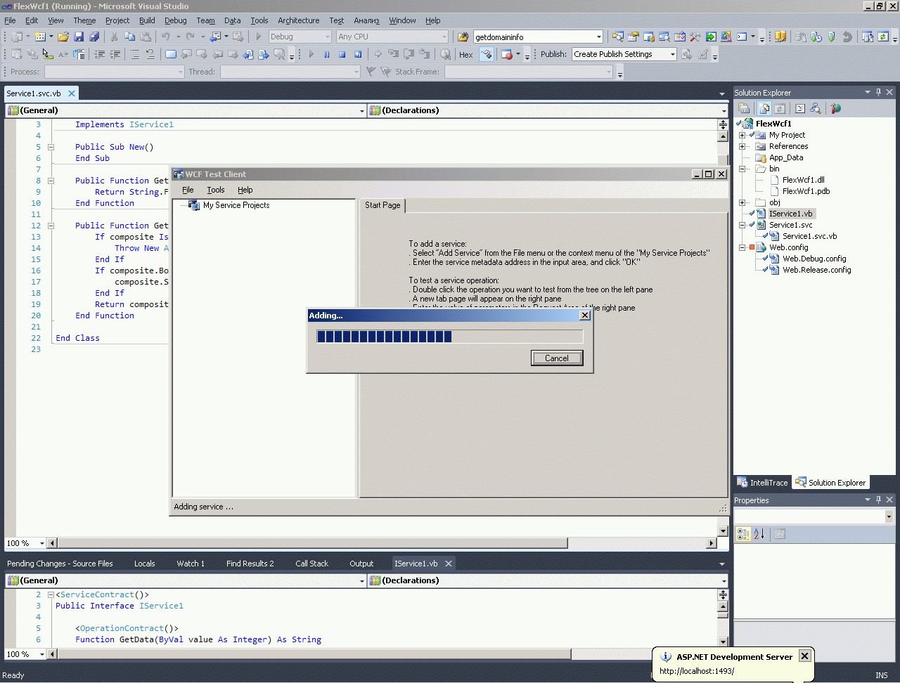Click the Copy toolbar icon
Image resolution: width=900 pixels, height=683 pixels.
tap(129, 37)
